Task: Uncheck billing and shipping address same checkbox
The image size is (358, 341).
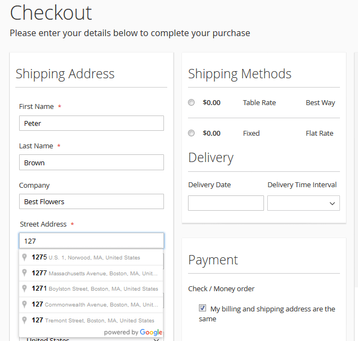Action: 203,308
